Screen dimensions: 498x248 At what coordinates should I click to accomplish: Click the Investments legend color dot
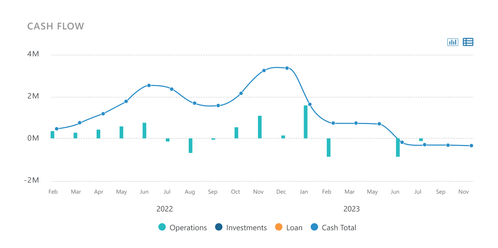click(x=219, y=227)
